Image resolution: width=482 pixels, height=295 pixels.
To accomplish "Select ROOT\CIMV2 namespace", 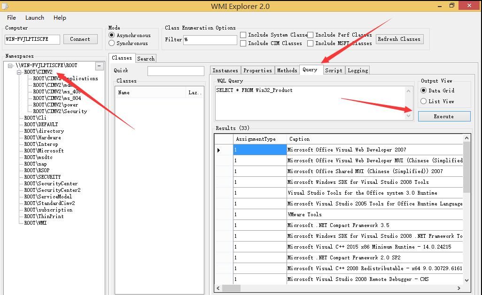I will click(39, 72).
